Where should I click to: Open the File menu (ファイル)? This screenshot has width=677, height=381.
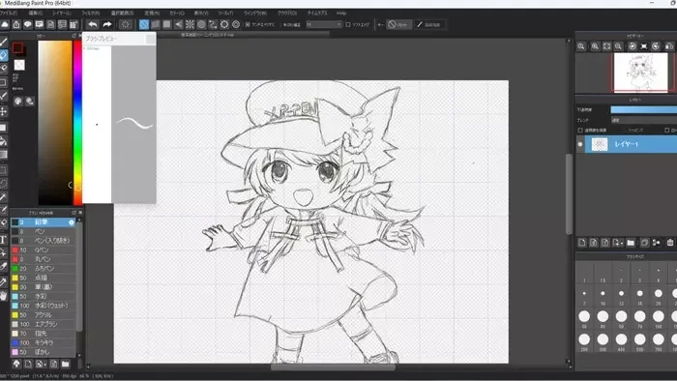click(9, 14)
